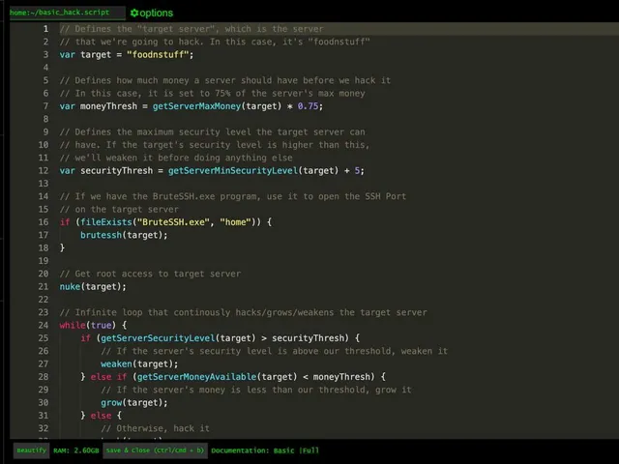Click the "home" string on line 16
Viewport: 619px width, 464px height.
pos(235,222)
